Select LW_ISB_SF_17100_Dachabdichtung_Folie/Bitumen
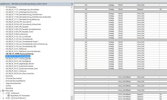 [x=24, y=14]
